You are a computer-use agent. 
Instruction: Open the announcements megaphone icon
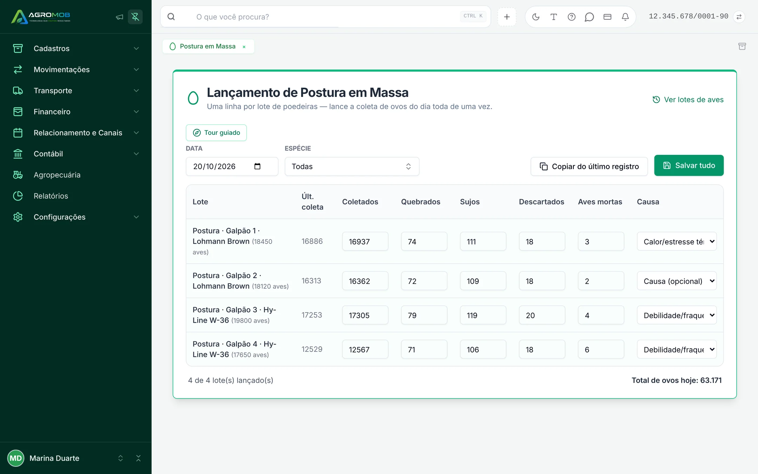(119, 17)
